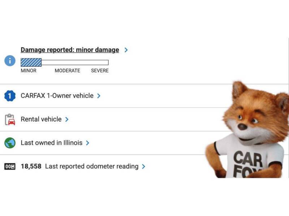Click the CARFAX fox mascot image

pyautogui.click(x=247, y=130)
